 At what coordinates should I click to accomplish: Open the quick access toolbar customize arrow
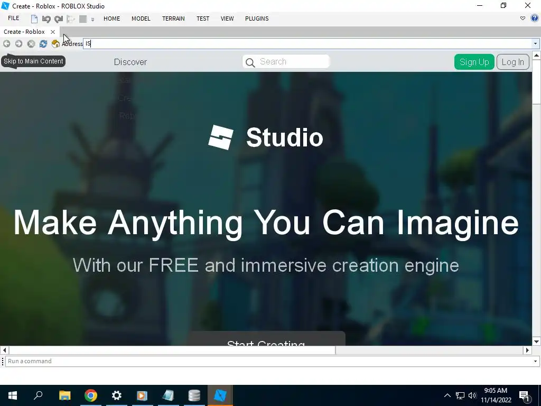(92, 20)
